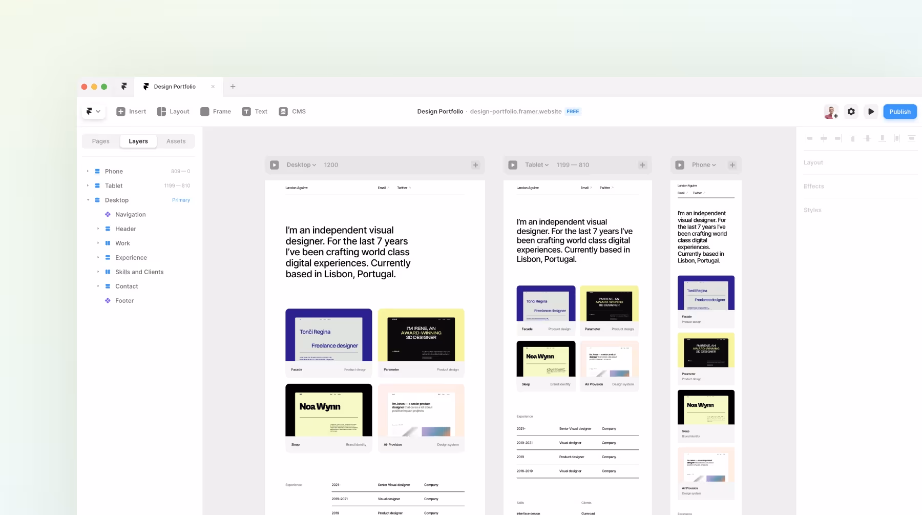The height and width of the screenshot is (515, 922).
Task: Open the Desktop breakpoint dropdown
Action: pos(301,164)
